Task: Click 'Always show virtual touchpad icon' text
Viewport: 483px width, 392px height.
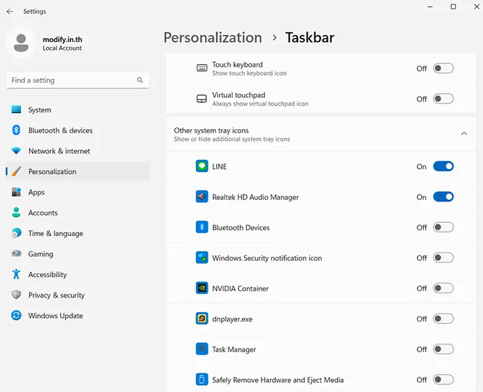Action: [260, 104]
